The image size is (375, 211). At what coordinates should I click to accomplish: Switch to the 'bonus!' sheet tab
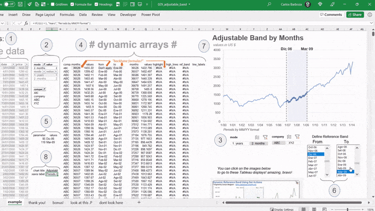(58, 203)
